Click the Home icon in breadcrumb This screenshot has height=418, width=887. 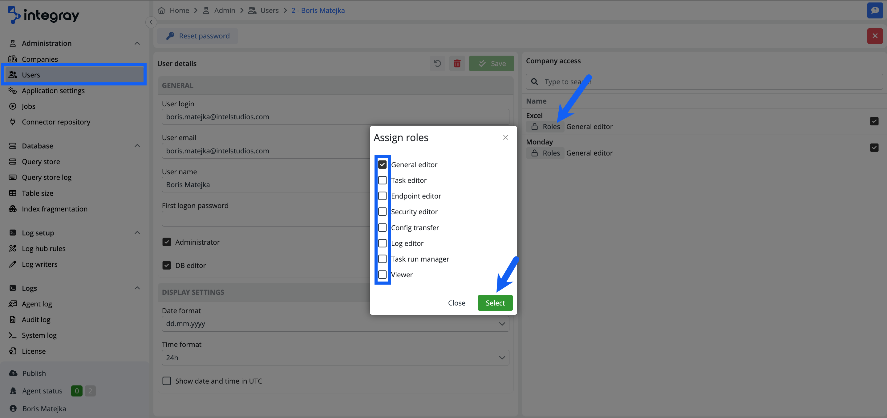161,10
